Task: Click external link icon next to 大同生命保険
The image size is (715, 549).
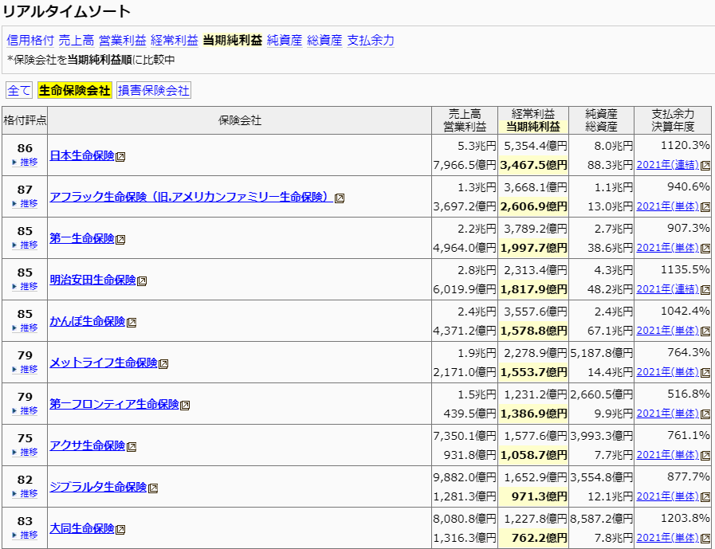Action: tap(120, 530)
